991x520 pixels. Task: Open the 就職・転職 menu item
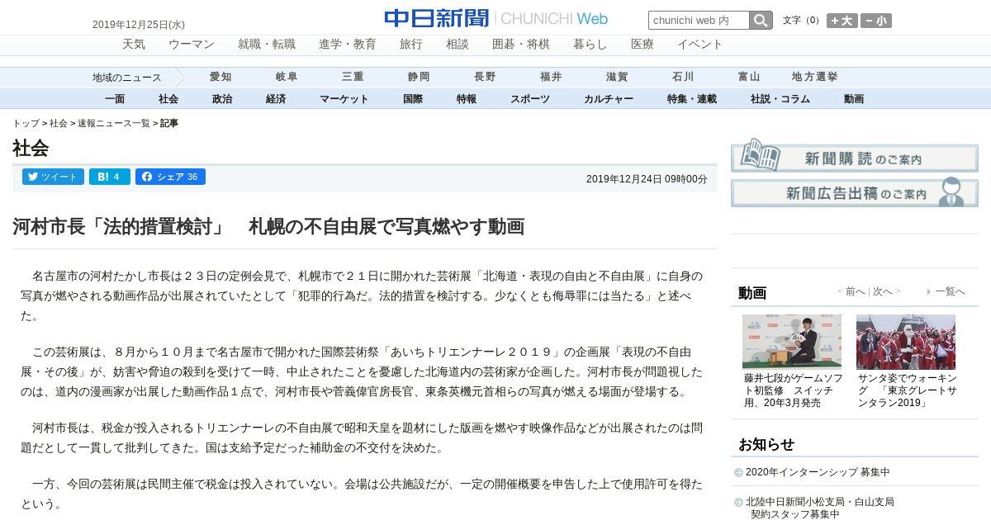[x=267, y=44]
